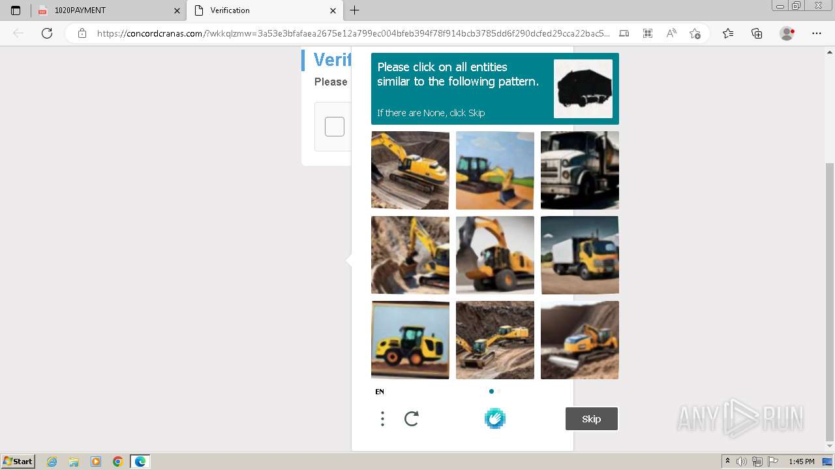Open the app available icon in address bar

pyautogui.click(x=624, y=33)
